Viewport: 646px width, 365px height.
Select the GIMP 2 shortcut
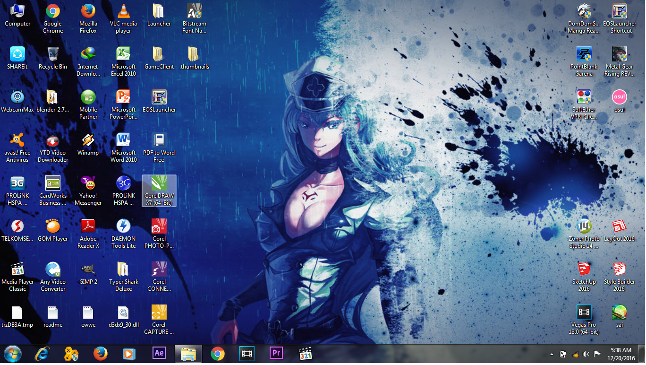click(x=88, y=273)
